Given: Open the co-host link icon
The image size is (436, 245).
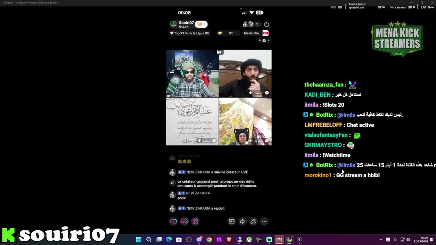Looking at the screenshot, I should pos(173,222).
